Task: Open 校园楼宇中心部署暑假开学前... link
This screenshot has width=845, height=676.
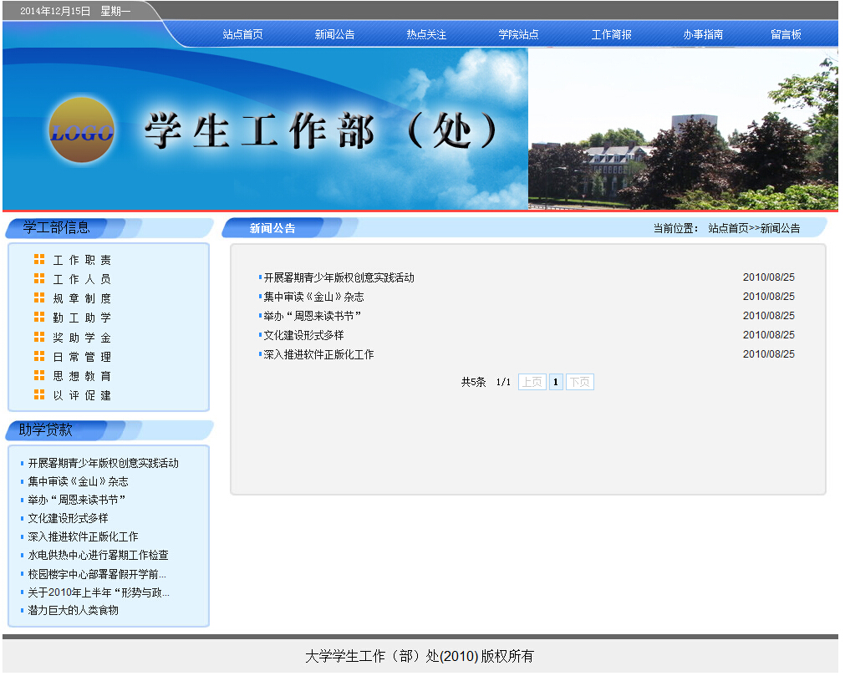Action: coord(97,574)
